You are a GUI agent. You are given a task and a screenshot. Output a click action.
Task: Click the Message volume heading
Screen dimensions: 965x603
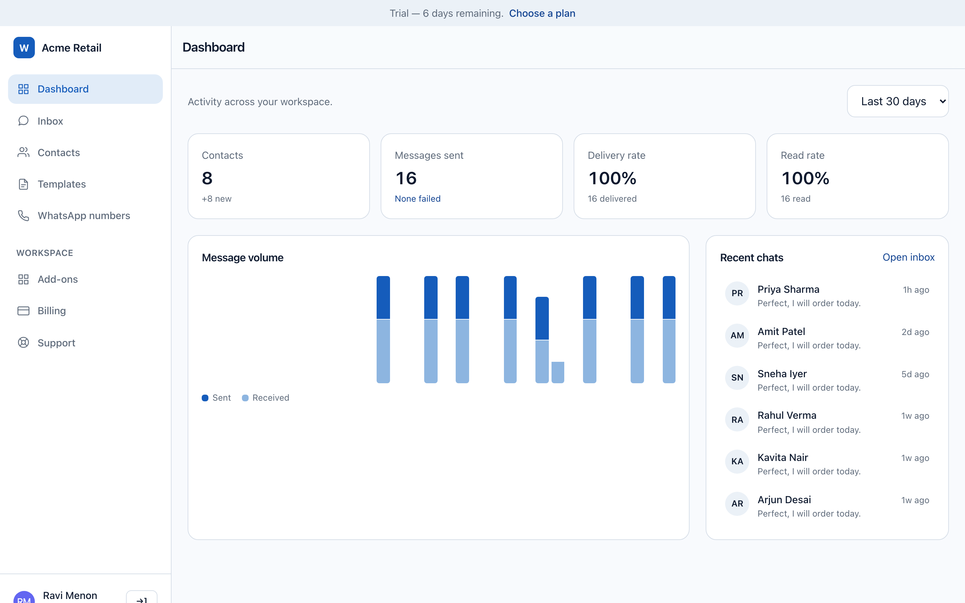[243, 258]
